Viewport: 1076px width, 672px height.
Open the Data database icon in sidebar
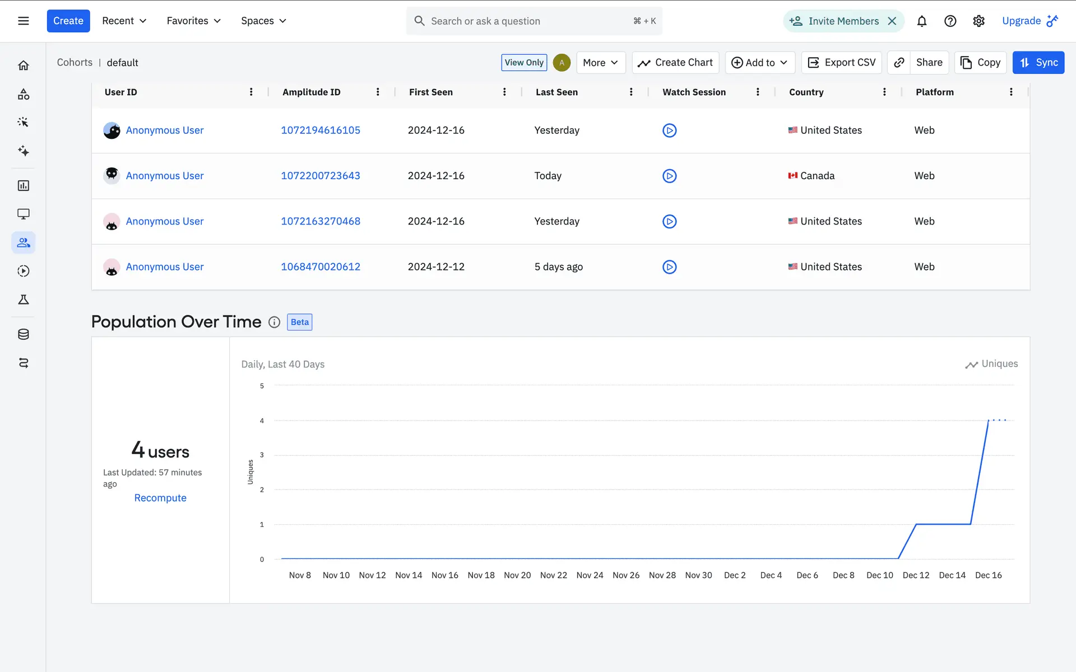coord(24,334)
